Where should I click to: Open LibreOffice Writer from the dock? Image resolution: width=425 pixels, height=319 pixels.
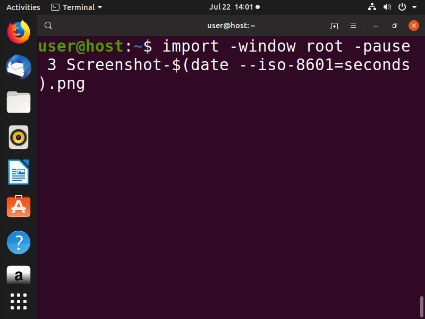[19, 172]
